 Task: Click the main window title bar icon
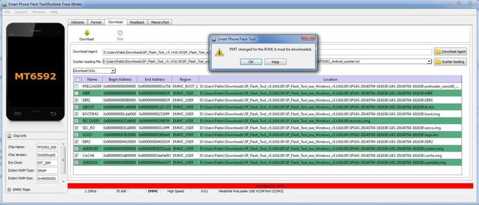(x=4, y=5)
